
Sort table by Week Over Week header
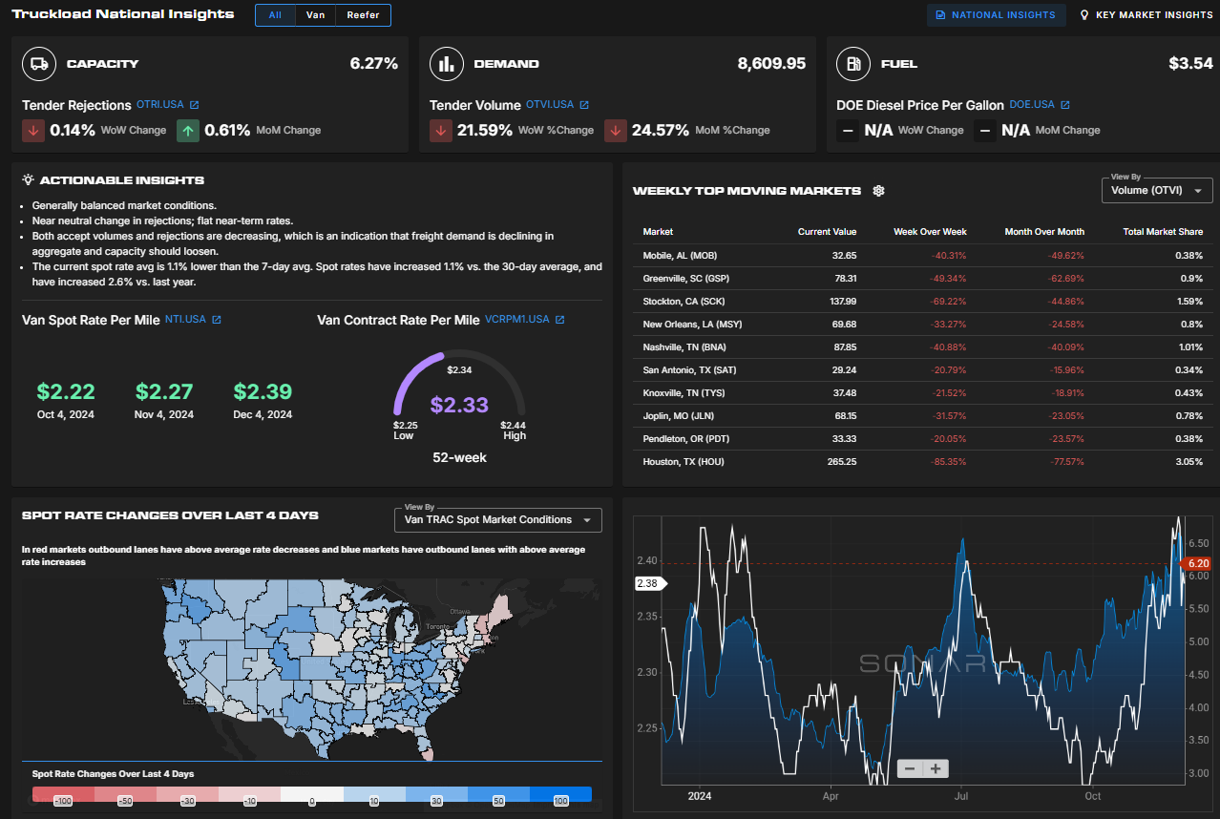930,232
